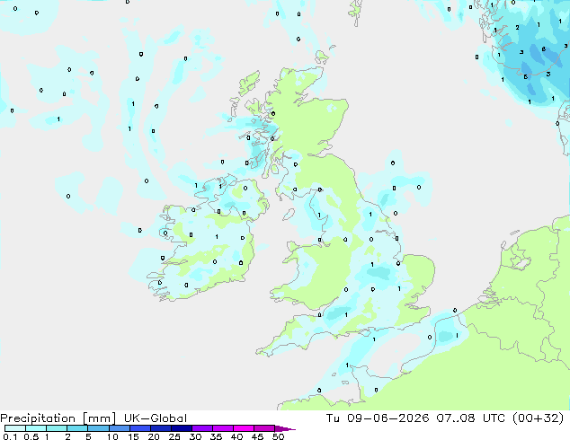Click the map value "6" near Norway

tap(543, 49)
